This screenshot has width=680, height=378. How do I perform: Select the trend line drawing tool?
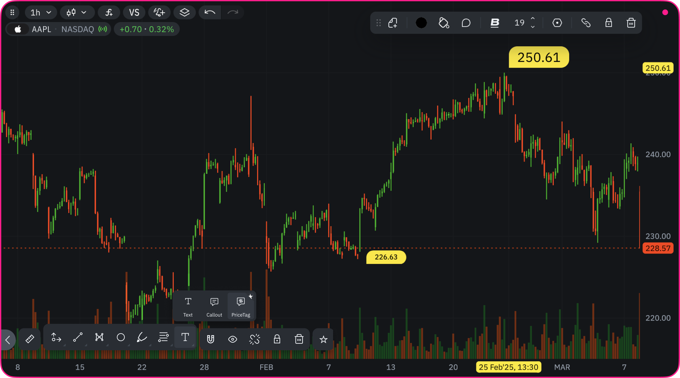point(78,337)
